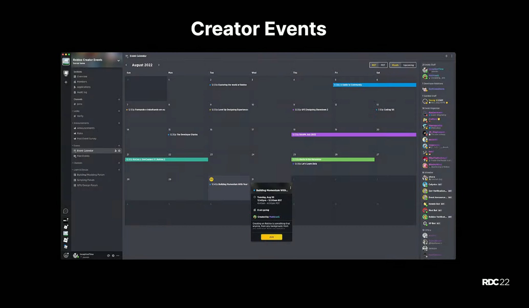The height and width of the screenshot is (308, 529).
Task: Open direct messages chat bubble icon
Action: (x=66, y=211)
